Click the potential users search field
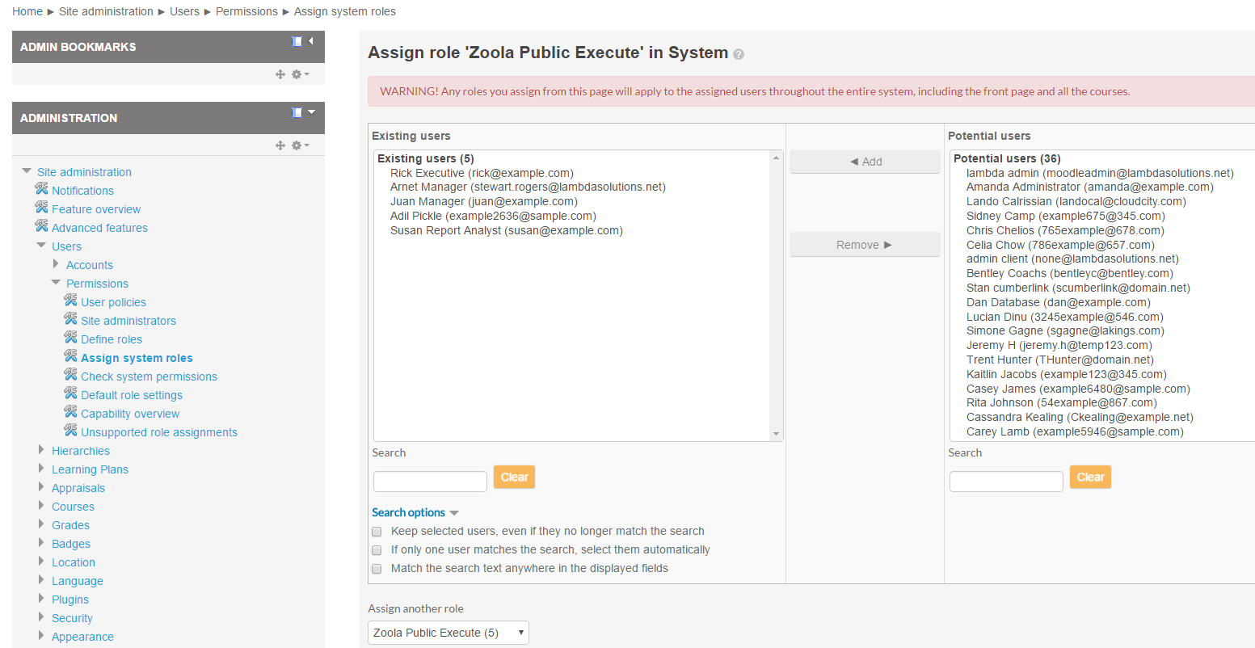1255x648 pixels. [1005, 482]
